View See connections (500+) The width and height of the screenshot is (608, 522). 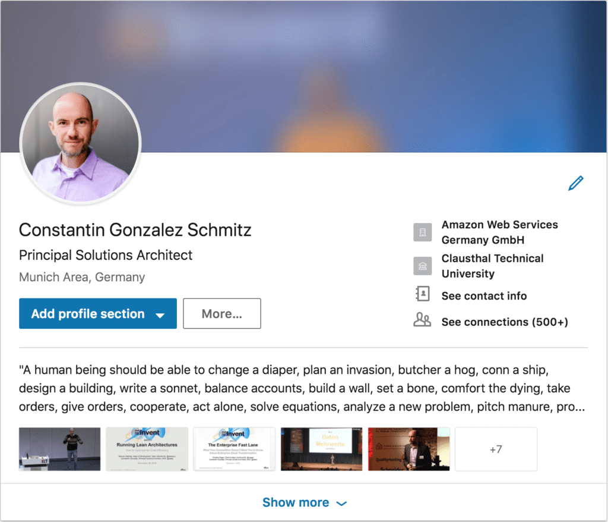click(505, 322)
